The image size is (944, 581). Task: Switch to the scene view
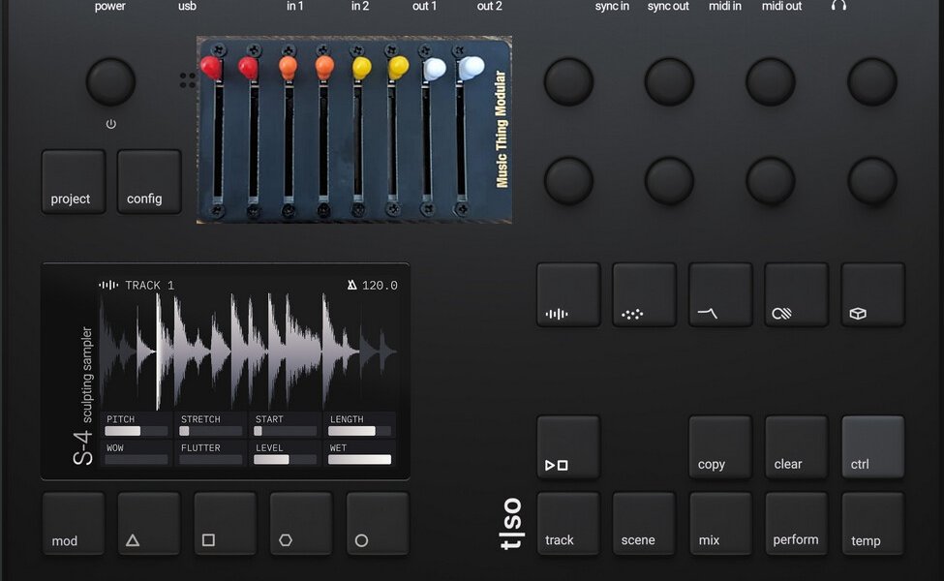(x=644, y=524)
